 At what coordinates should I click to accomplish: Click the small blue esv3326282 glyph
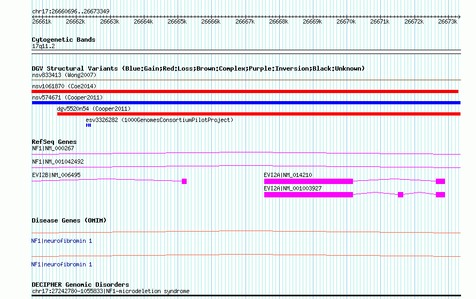point(88,125)
